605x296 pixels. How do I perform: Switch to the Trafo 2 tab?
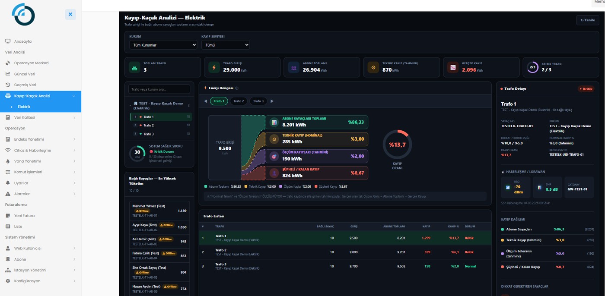pos(239,101)
